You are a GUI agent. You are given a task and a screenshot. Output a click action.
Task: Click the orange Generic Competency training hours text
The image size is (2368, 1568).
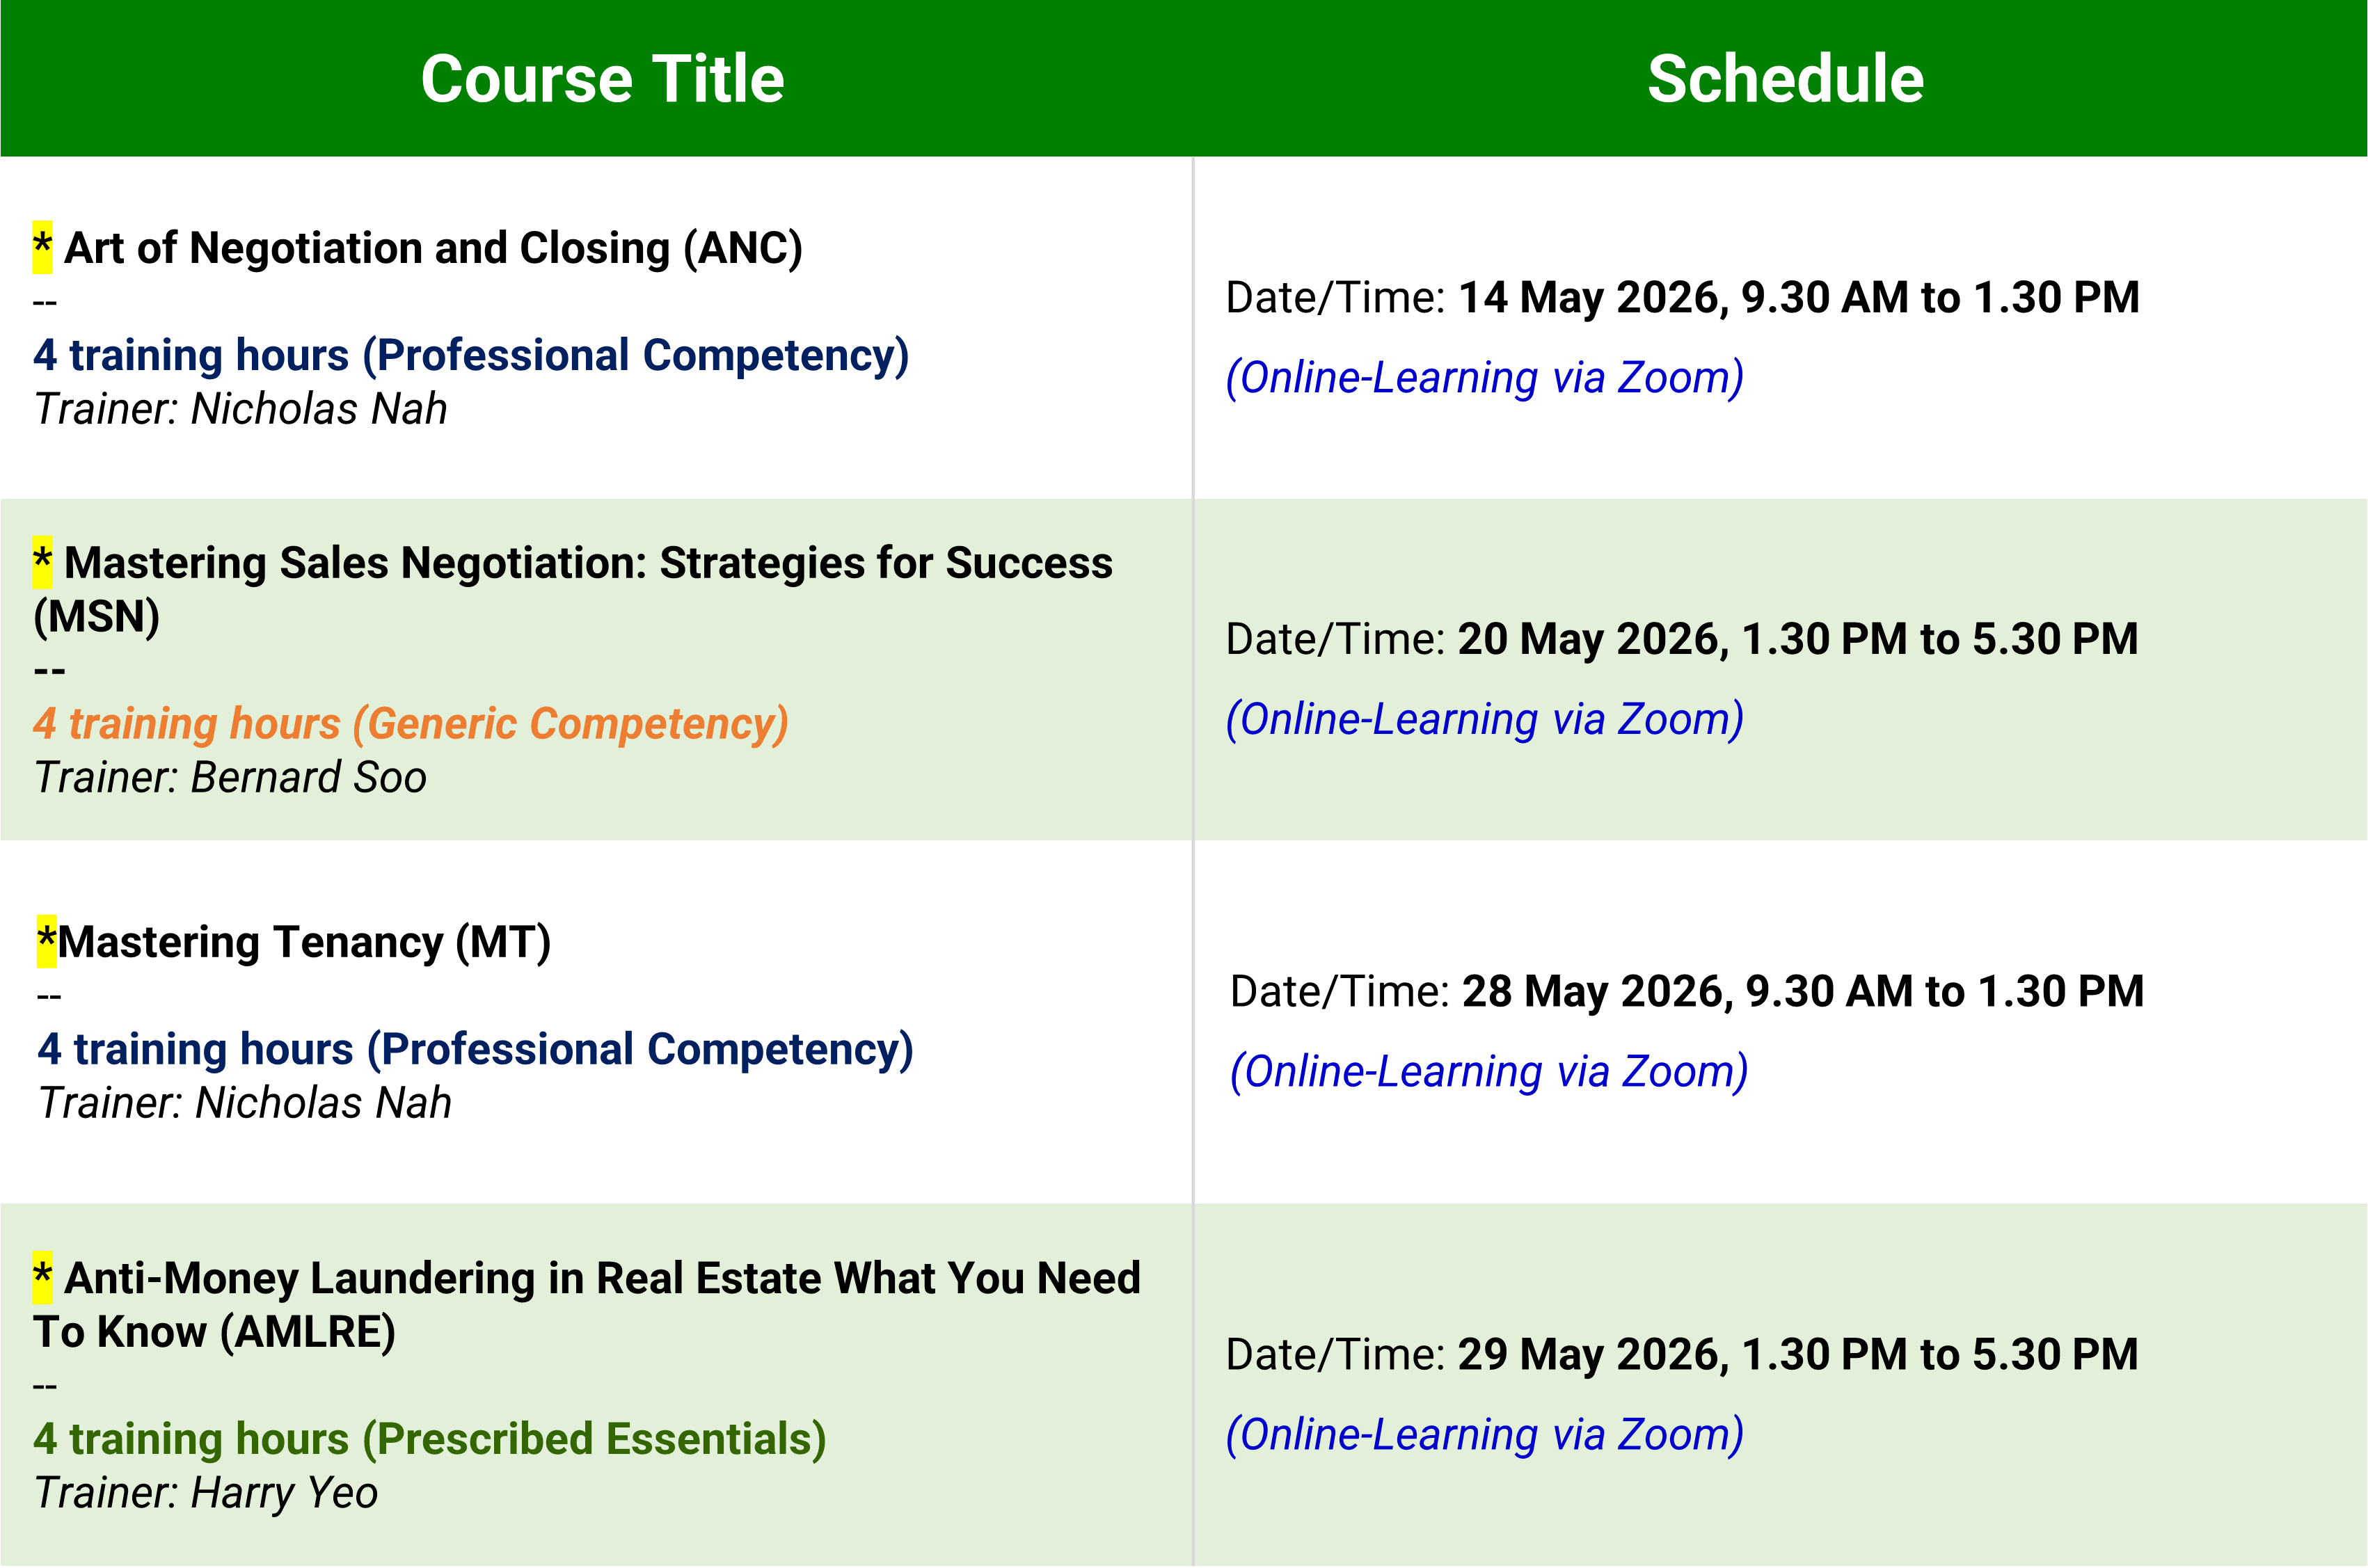[410, 723]
